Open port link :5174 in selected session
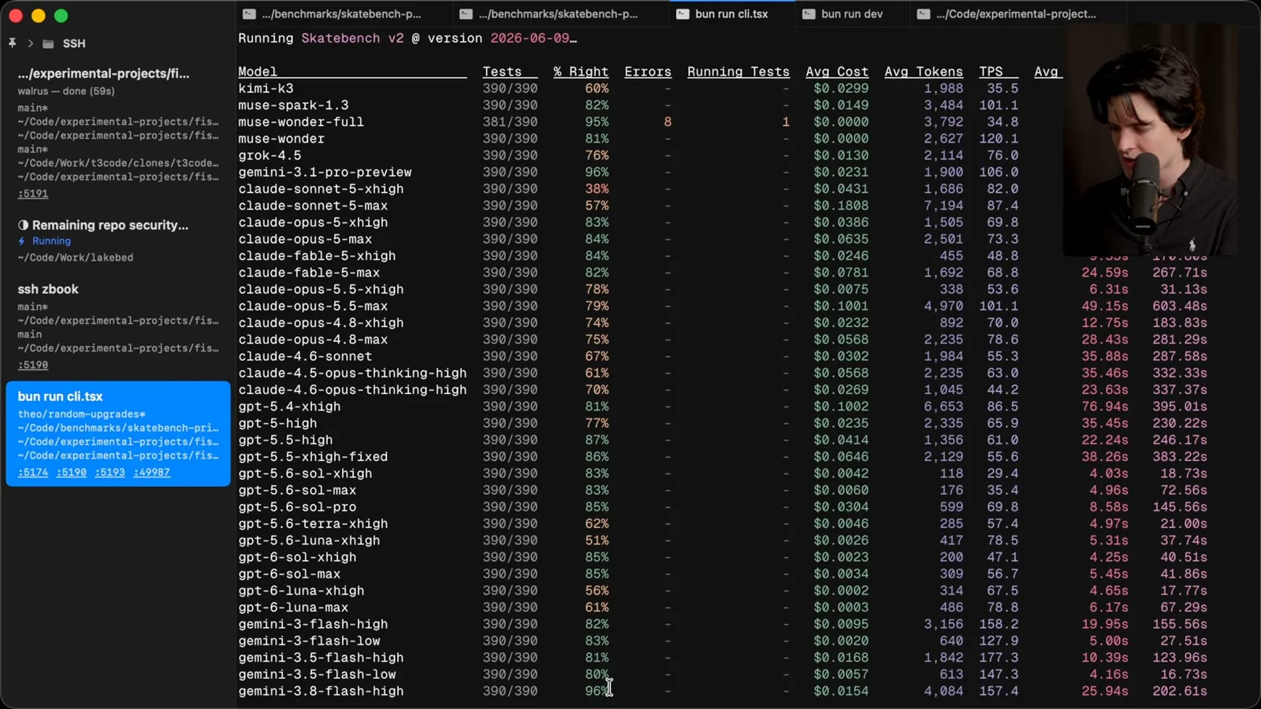This screenshot has width=1261, height=709. click(x=33, y=473)
